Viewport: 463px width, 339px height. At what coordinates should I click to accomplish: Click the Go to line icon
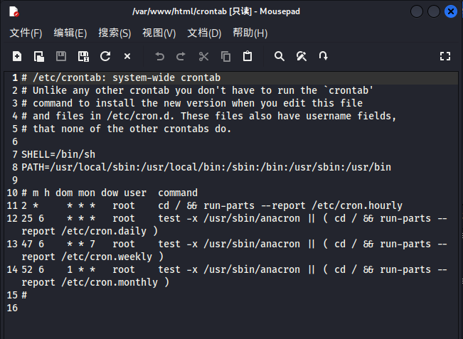[324, 55]
